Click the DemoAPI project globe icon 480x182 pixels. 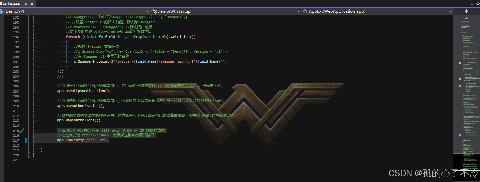2,11
